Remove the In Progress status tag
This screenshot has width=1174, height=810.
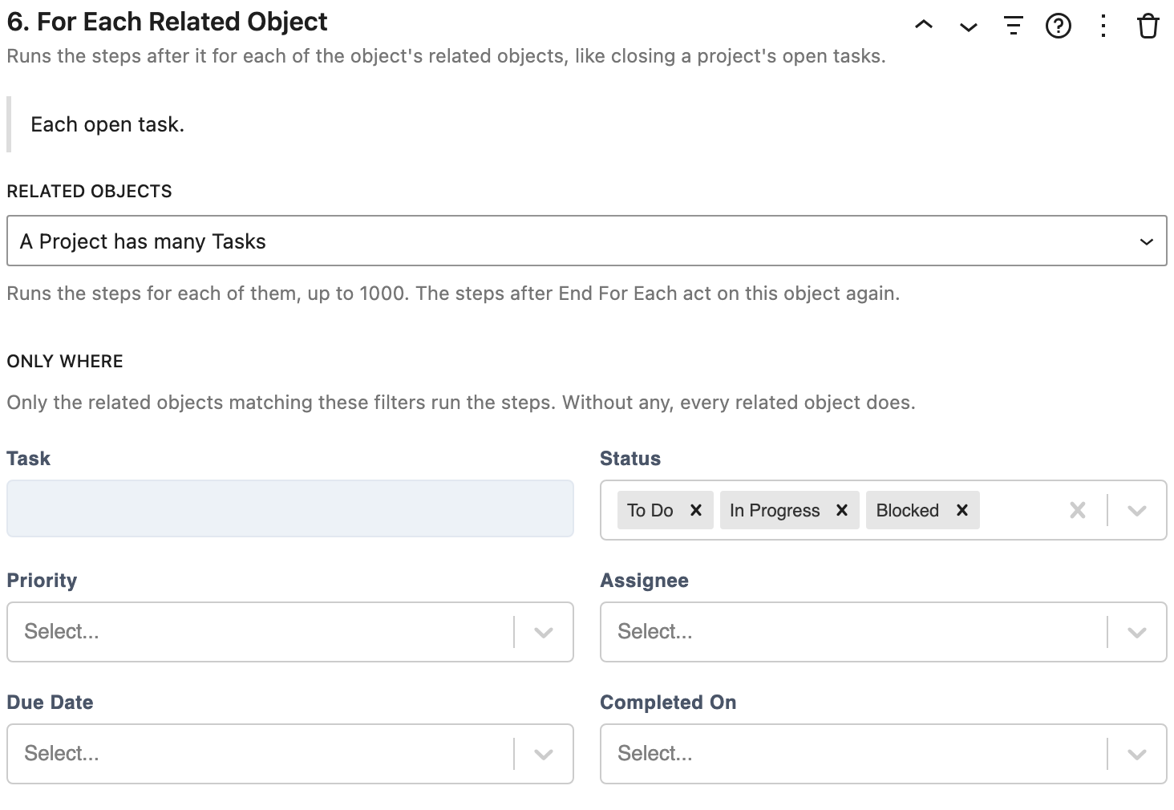(x=842, y=510)
